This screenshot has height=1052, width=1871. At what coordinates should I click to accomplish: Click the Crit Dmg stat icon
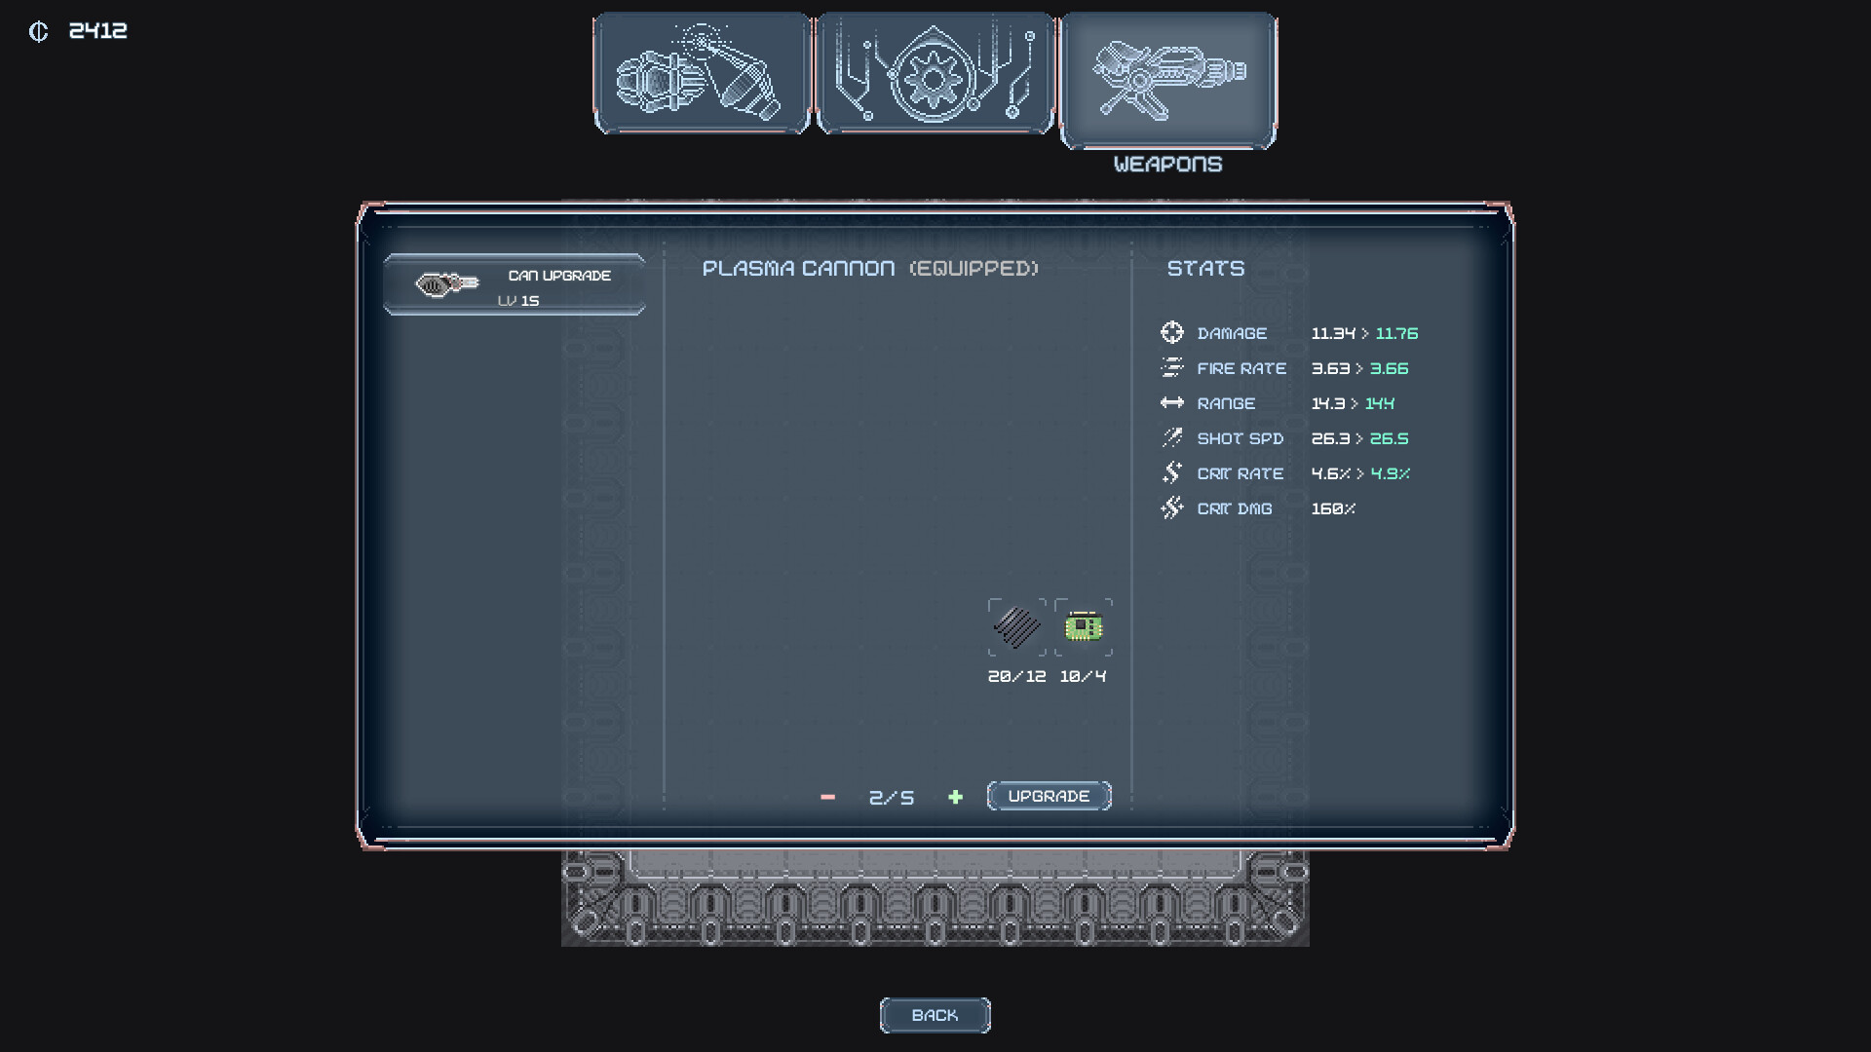click(x=1172, y=507)
